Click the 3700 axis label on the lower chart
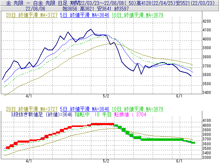219x166 pixels. [207, 139]
